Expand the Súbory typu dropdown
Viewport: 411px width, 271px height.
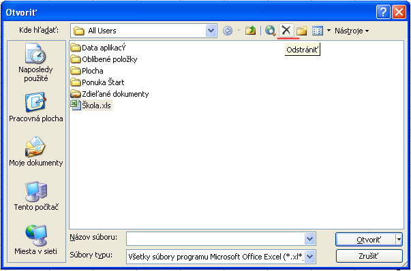[x=310, y=256]
